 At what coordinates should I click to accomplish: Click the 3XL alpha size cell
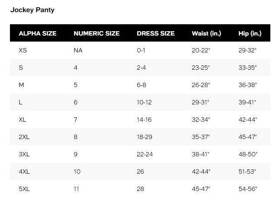(24, 154)
